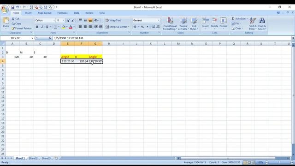Open the Number Format General dropdown
295x166 pixels.
(159, 20)
